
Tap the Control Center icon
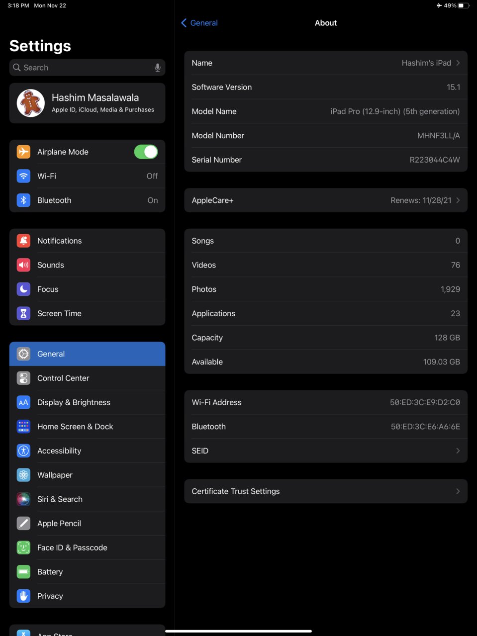tap(23, 378)
